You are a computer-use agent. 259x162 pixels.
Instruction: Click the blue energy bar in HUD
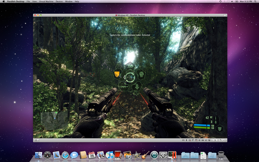[x=202, y=125]
